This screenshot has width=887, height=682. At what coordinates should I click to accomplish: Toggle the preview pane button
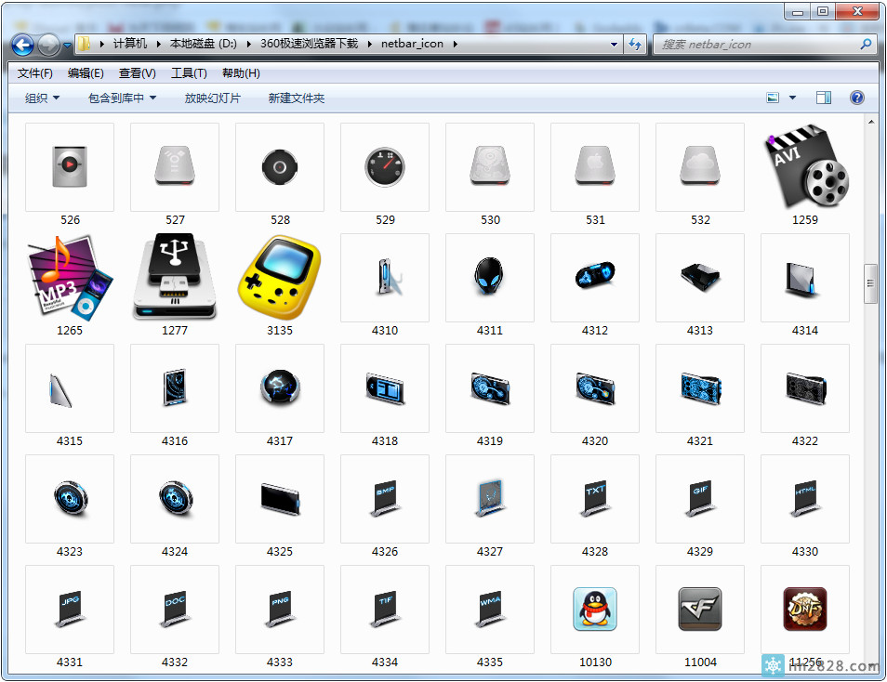824,98
